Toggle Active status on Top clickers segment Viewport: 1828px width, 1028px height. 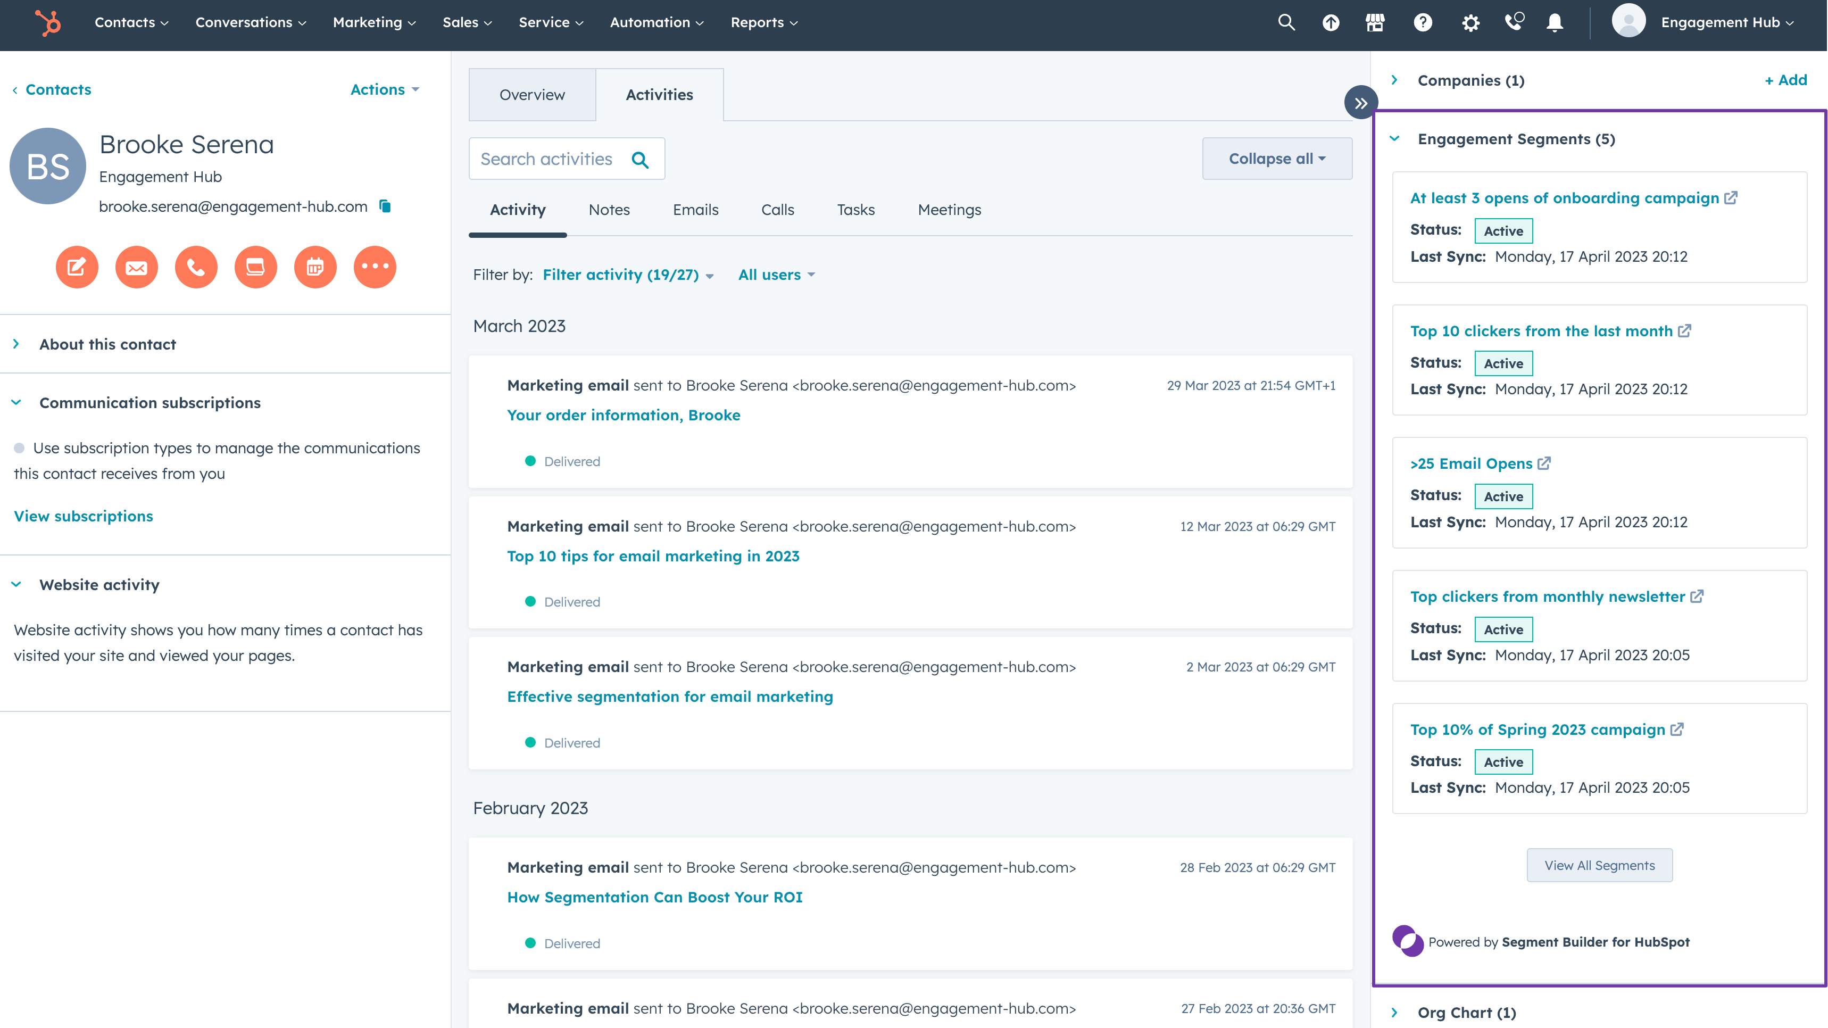pos(1504,629)
